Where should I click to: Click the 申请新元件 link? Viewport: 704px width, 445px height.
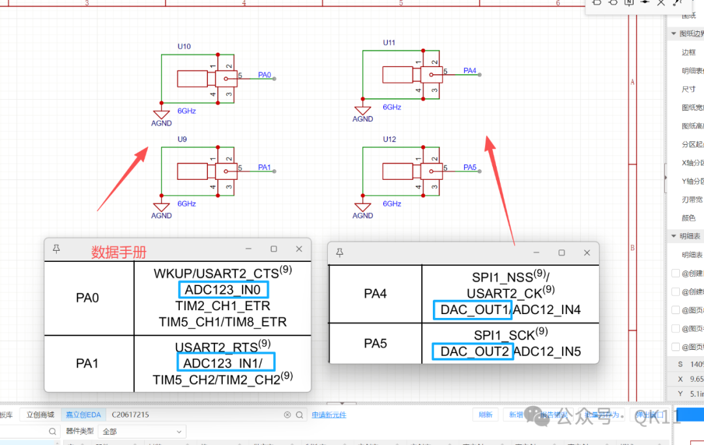click(329, 415)
